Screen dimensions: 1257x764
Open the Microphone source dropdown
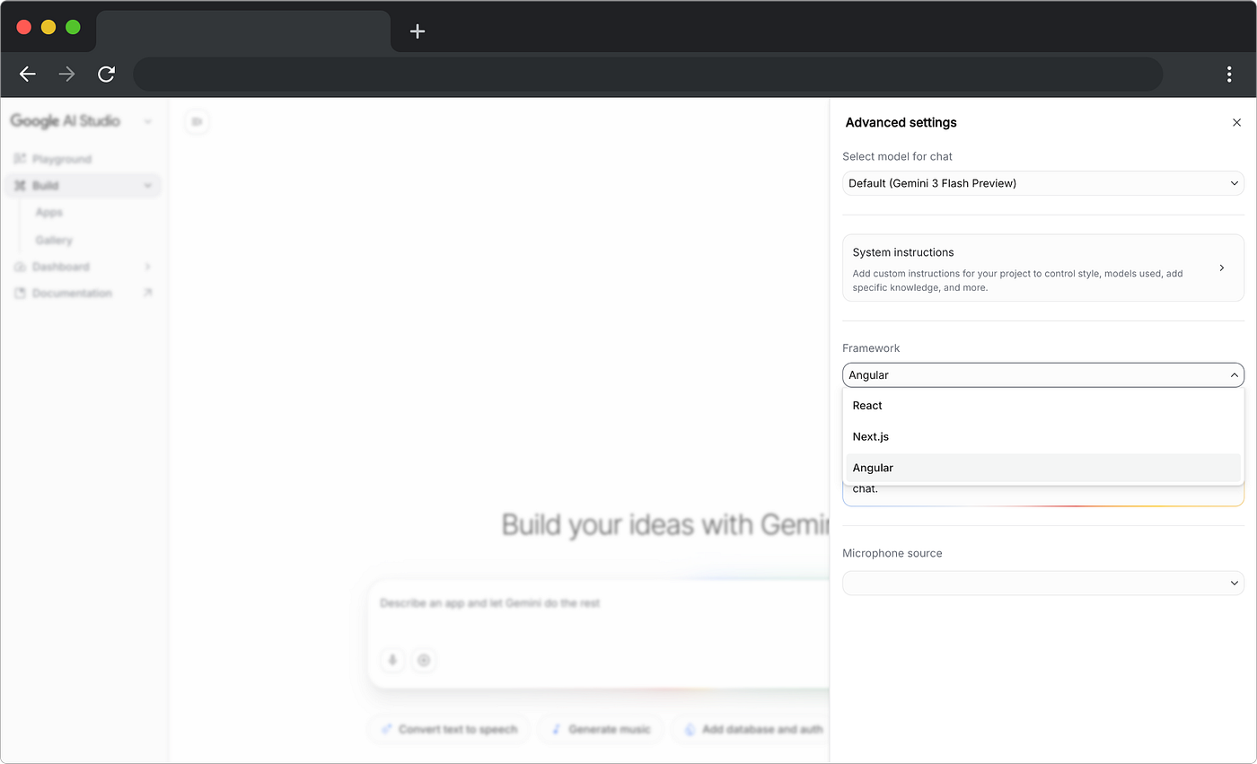click(x=1043, y=583)
